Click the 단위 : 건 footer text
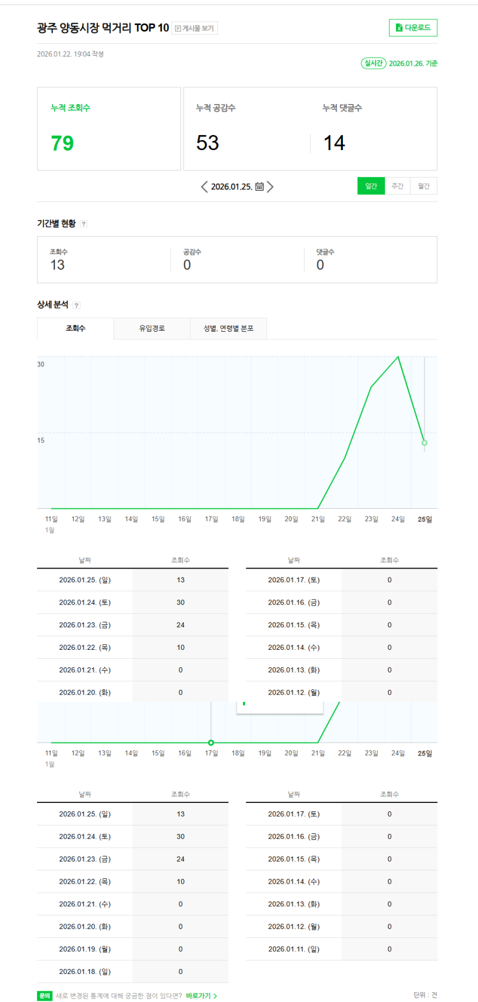This screenshot has height=1002, width=478. (x=425, y=995)
